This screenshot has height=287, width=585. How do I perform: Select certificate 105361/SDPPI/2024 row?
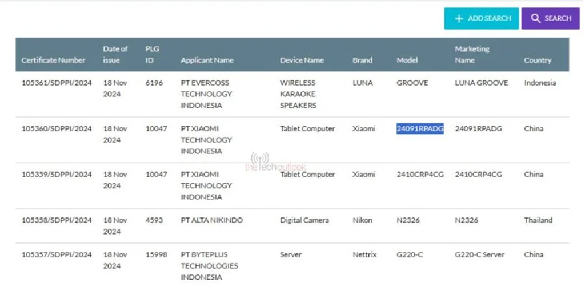[x=57, y=83]
